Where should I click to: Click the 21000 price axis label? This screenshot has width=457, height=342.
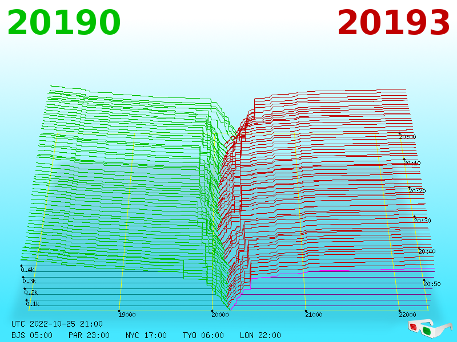coord(314,315)
